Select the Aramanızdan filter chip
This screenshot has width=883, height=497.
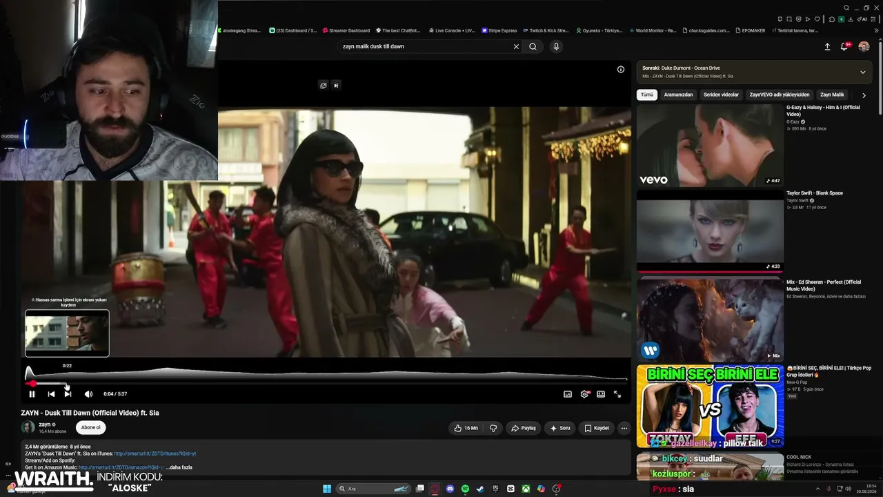click(x=678, y=95)
